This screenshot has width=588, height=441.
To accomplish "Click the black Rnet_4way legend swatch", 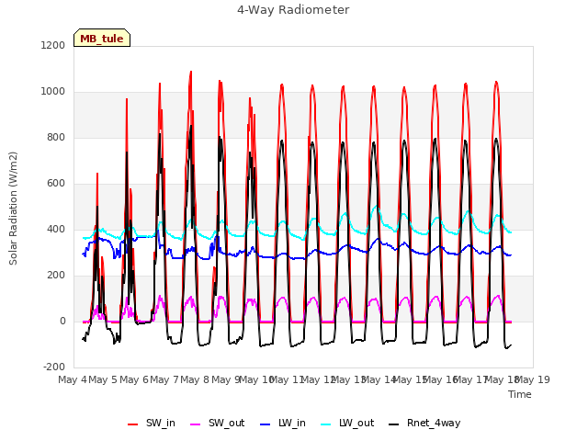I will click(394, 424).
